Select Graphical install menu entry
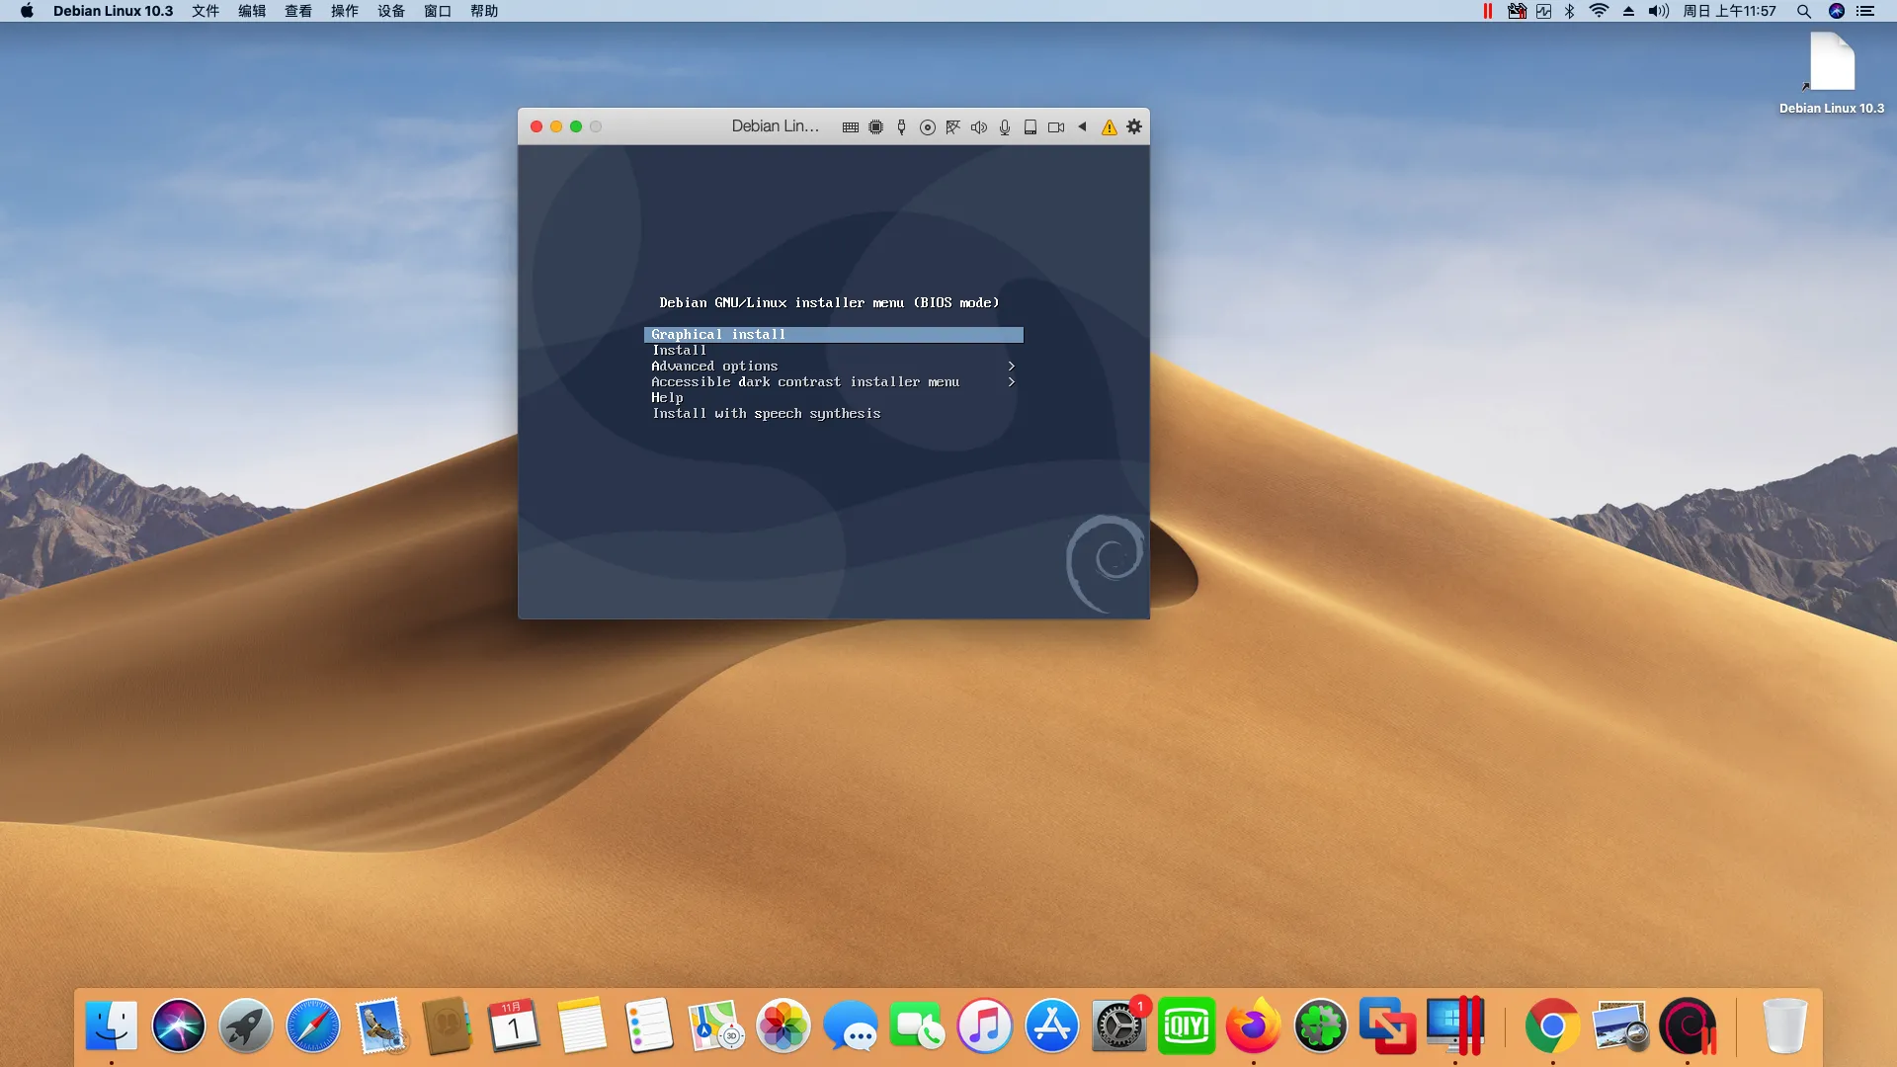1897x1067 pixels. pos(833,335)
